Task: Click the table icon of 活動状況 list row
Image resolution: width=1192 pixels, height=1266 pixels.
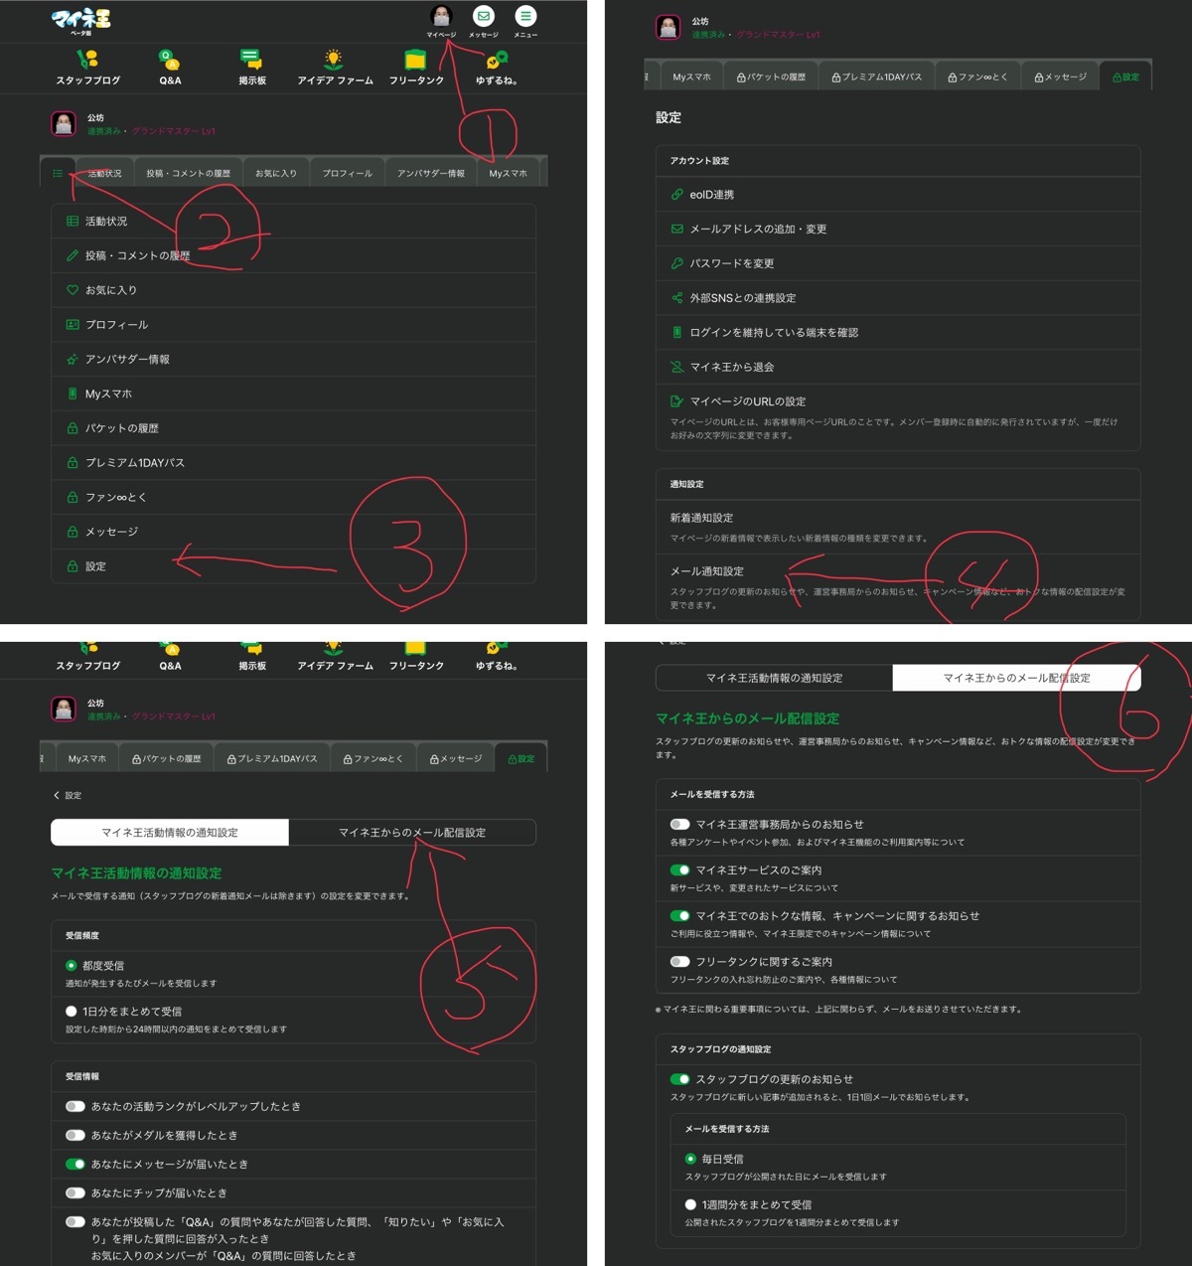Action: pyautogui.click(x=72, y=222)
